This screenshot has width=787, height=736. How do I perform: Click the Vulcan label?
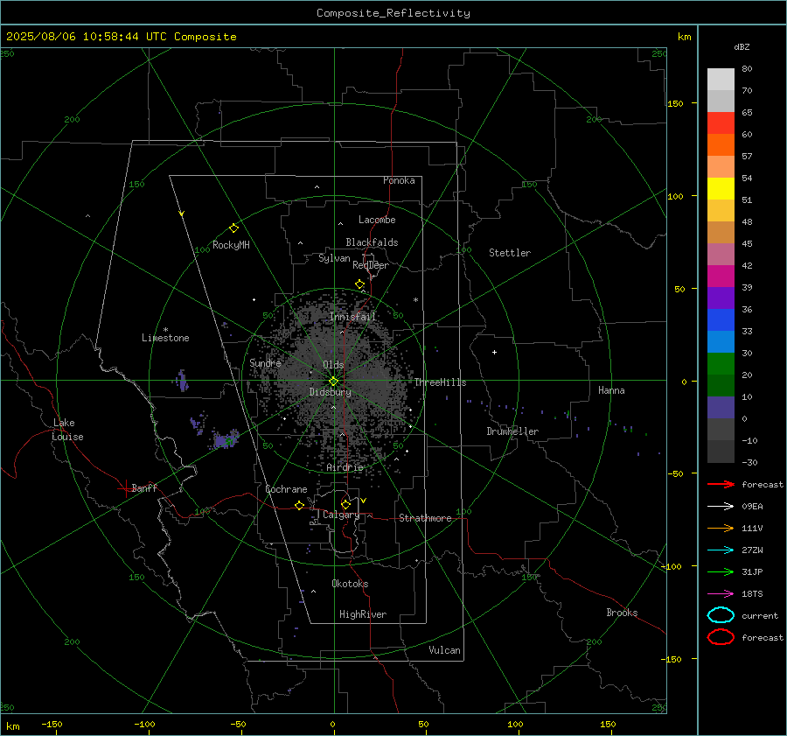[444, 650]
